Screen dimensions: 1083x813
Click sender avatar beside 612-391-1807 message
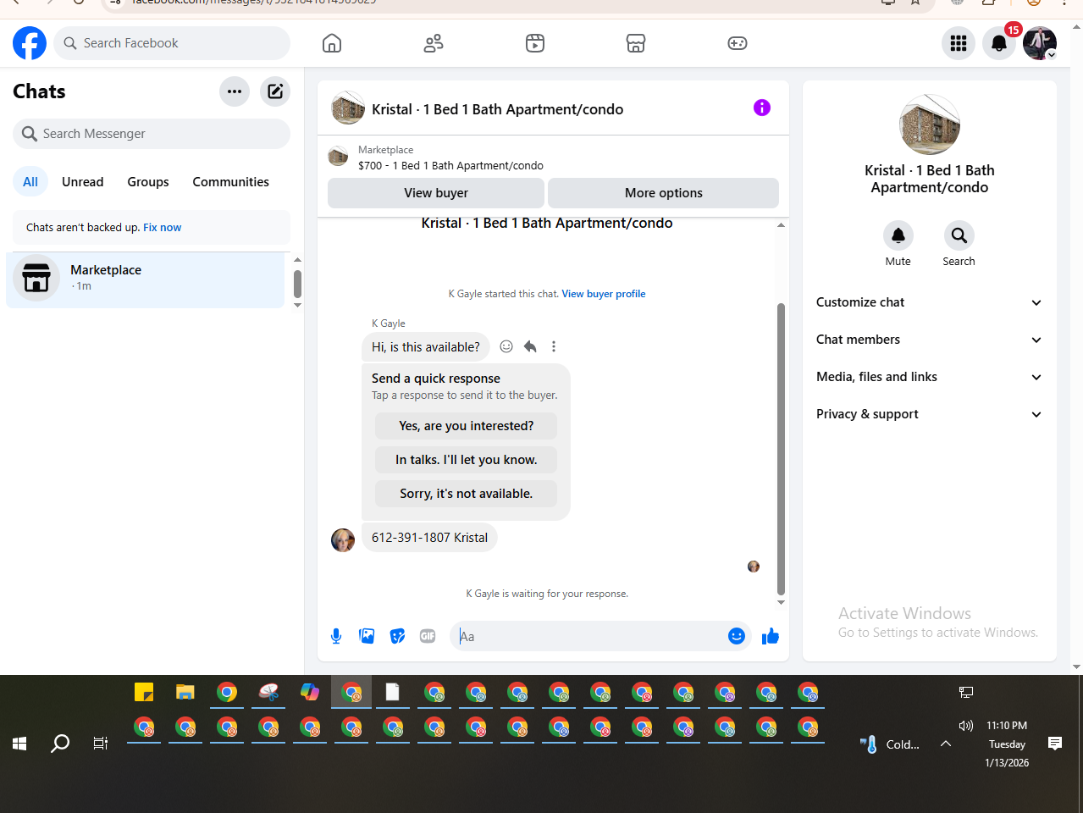(x=343, y=540)
